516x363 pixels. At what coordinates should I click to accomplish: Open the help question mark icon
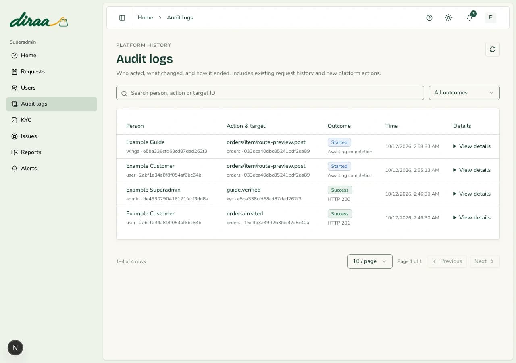tap(429, 18)
